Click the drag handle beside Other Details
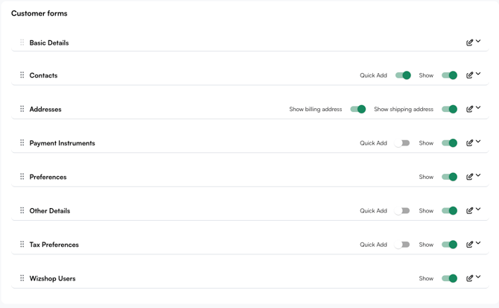This screenshot has width=499, height=308. click(22, 210)
